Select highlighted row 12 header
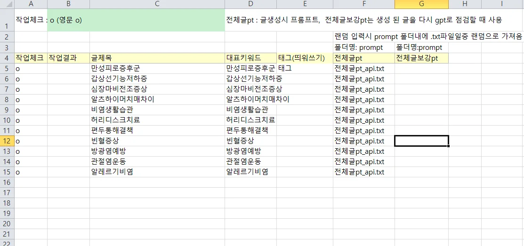The height and width of the screenshot is (246, 524). coord(7,141)
